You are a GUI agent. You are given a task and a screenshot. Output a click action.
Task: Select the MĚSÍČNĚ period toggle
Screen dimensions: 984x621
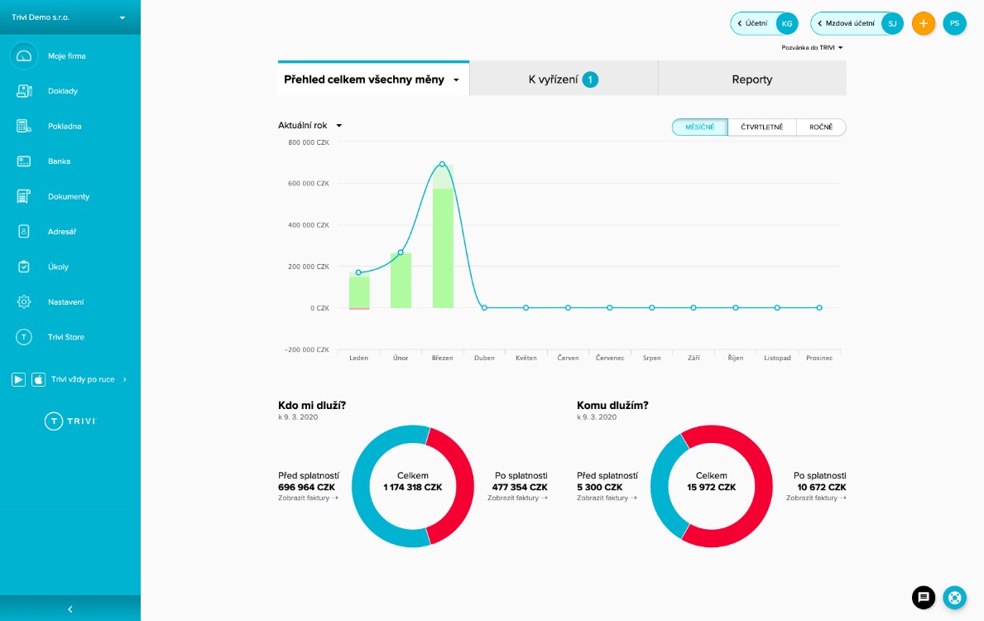(699, 127)
